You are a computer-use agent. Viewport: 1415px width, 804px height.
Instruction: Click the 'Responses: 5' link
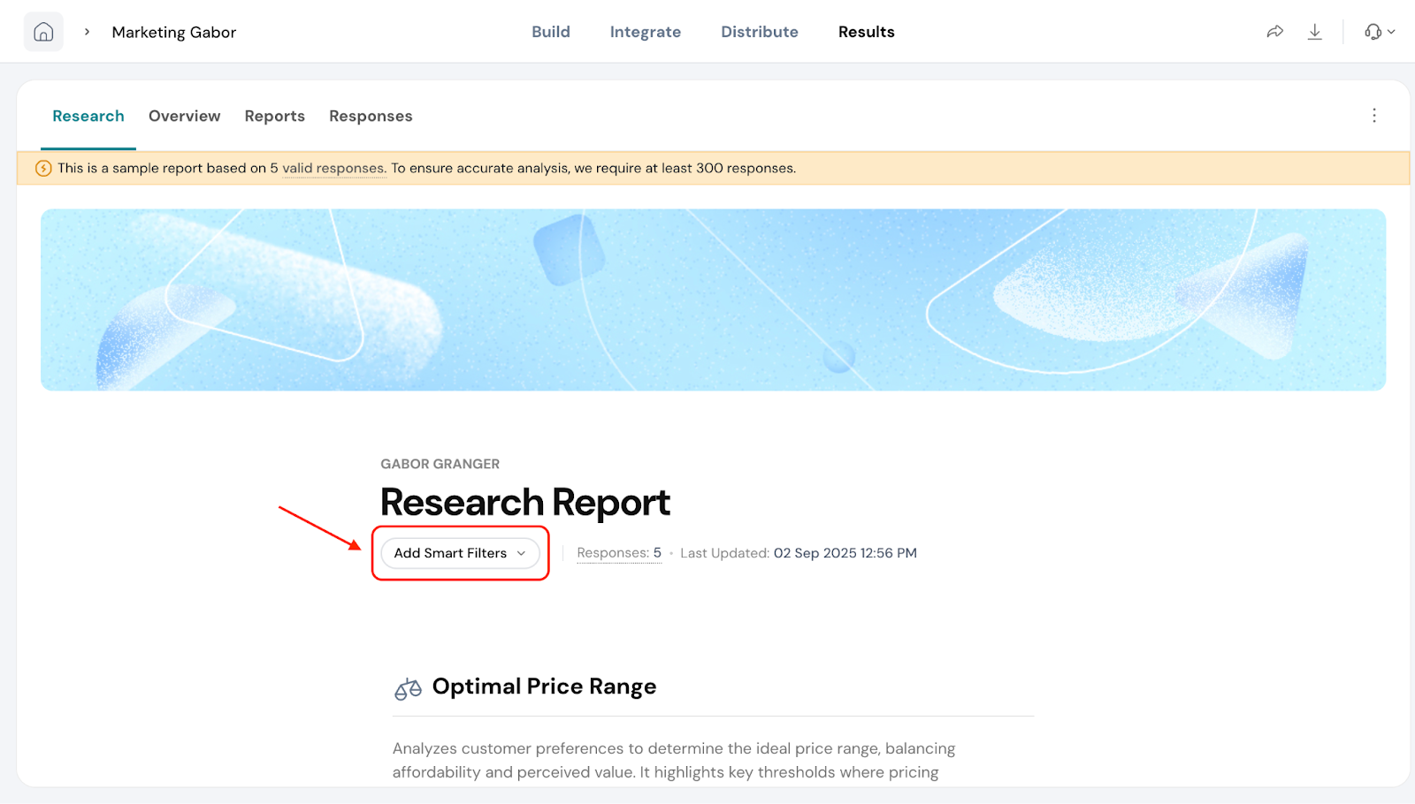click(619, 553)
